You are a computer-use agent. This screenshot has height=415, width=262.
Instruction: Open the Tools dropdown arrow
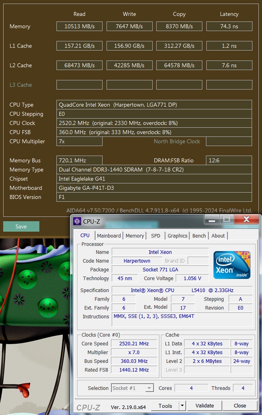tap(182, 405)
